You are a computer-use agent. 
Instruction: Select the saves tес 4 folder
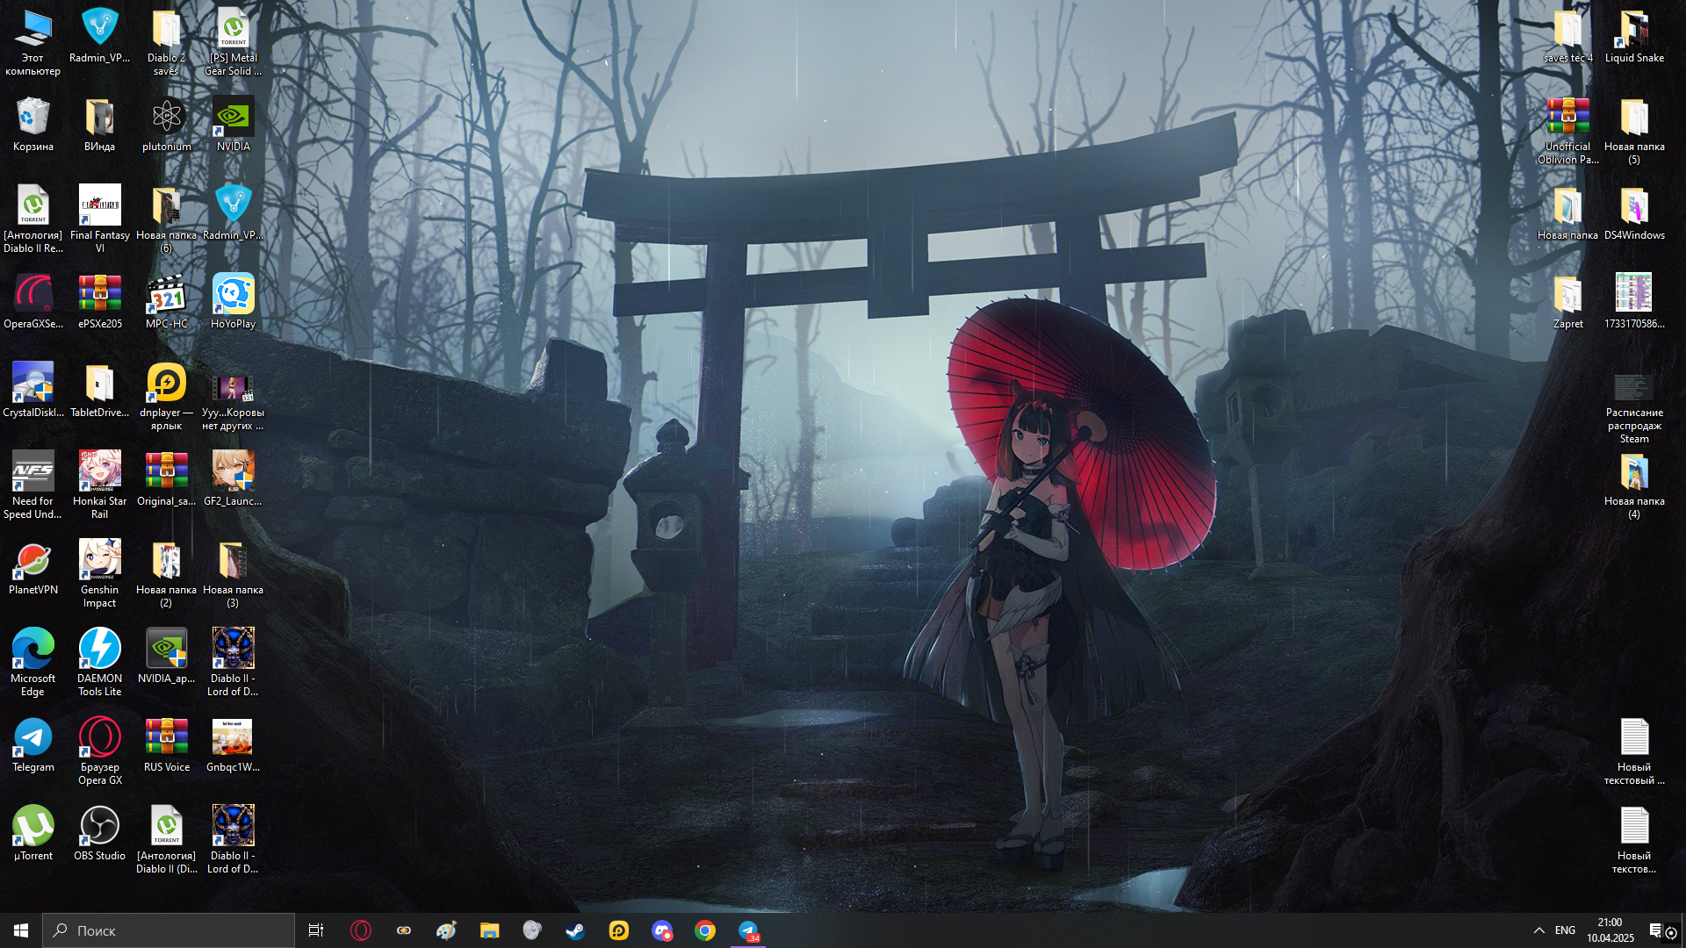(x=1568, y=36)
